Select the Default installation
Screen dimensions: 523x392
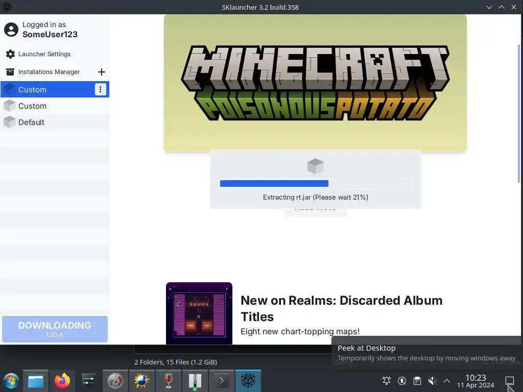tap(55, 122)
